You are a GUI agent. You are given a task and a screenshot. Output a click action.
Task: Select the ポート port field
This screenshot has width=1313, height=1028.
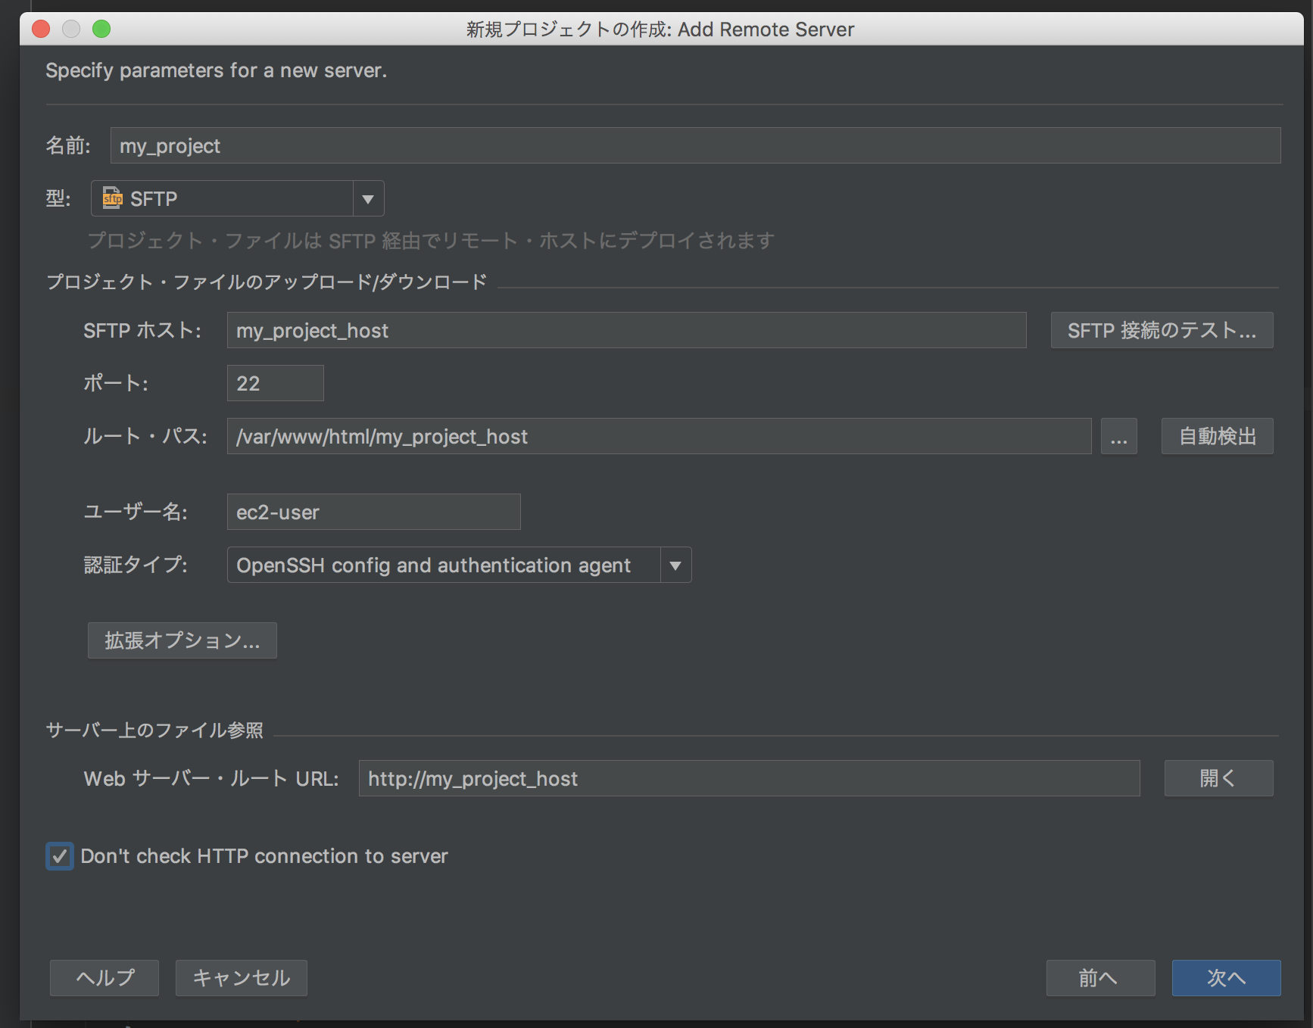[x=275, y=383]
